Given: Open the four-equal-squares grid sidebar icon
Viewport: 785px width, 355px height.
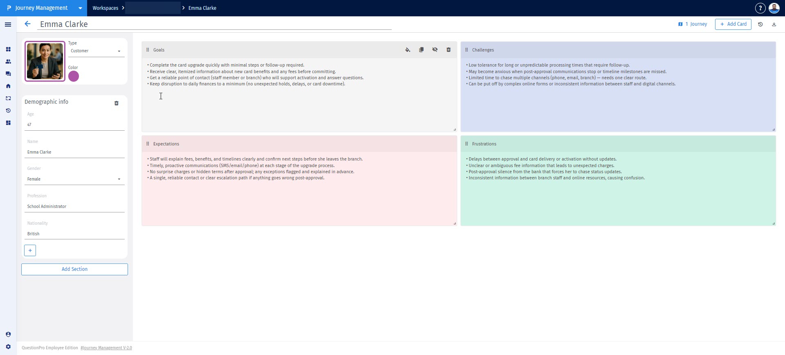Looking at the screenshot, I should (x=8, y=49).
